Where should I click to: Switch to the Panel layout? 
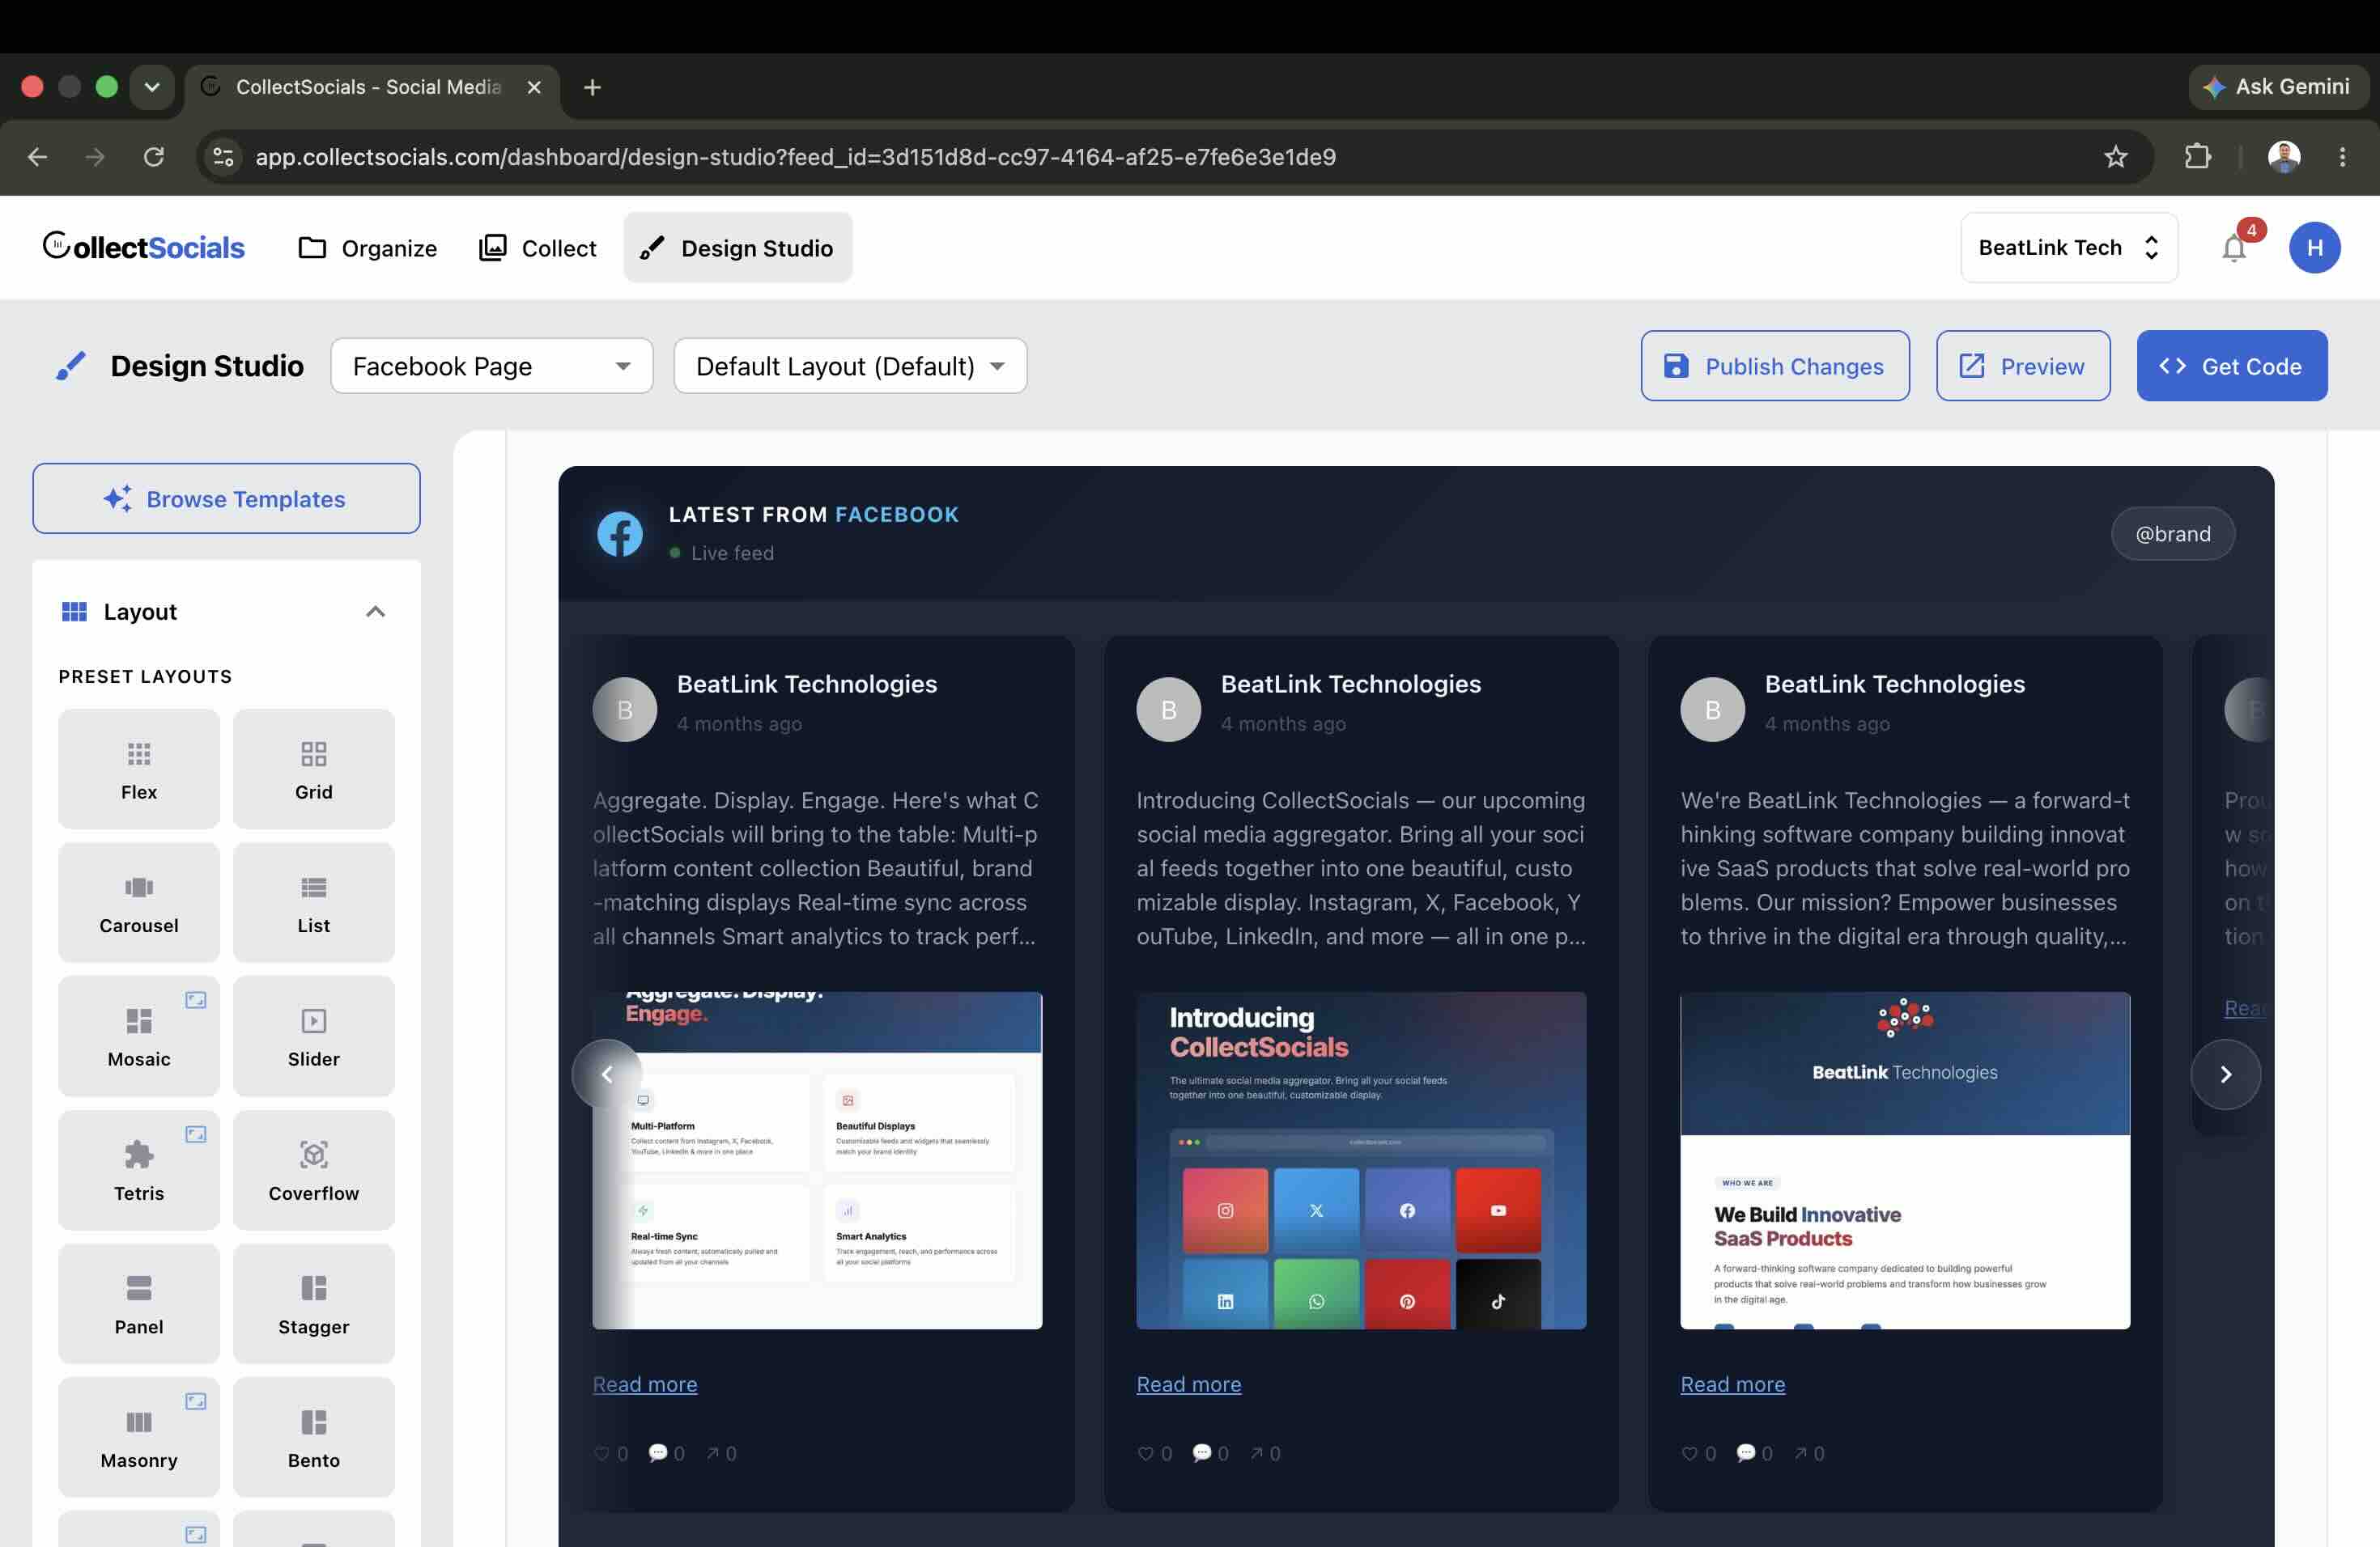pos(139,1304)
